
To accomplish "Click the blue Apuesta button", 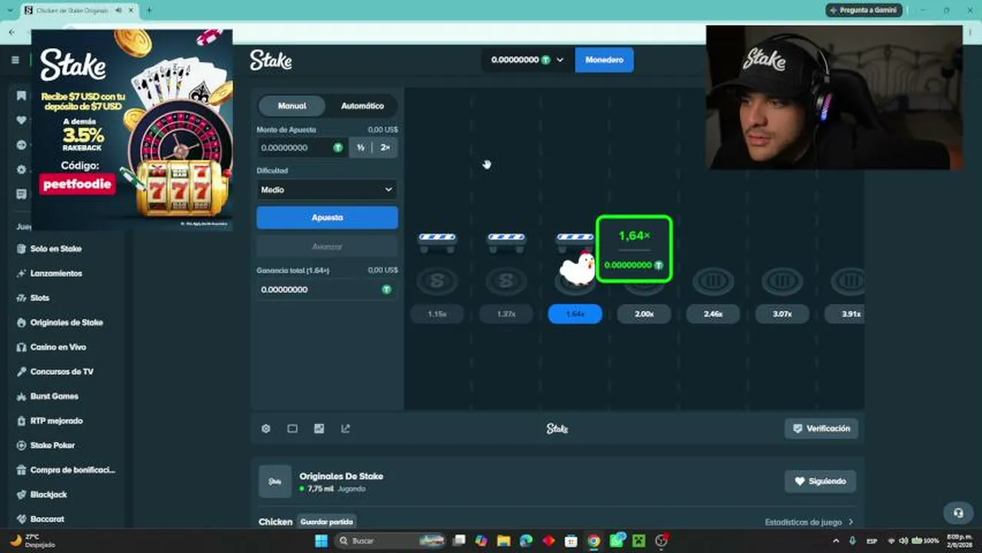I will click(327, 217).
